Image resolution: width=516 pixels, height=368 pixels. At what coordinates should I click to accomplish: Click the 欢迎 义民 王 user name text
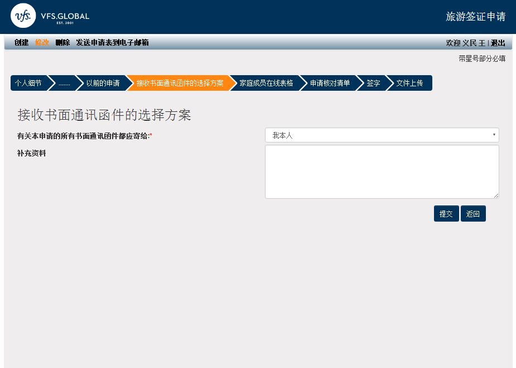coord(465,43)
